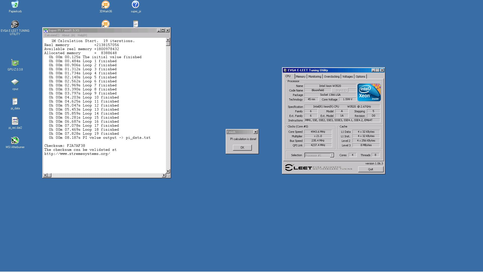
Task: Open the pi_rec.dat2 file icon
Action: click(15, 121)
